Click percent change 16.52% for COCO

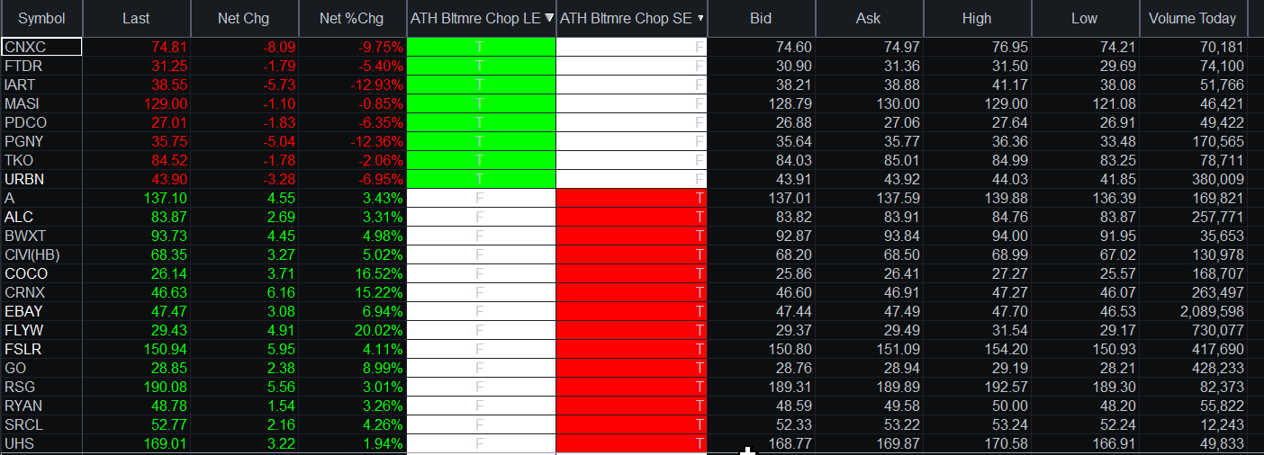[379, 273]
